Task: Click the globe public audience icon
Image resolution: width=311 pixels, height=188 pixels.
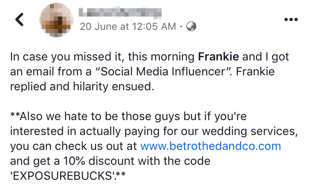Action: click(x=191, y=27)
